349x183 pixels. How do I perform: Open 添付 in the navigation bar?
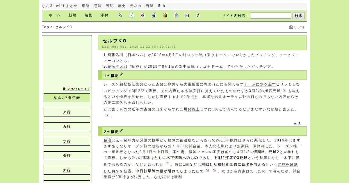coord(104,15)
